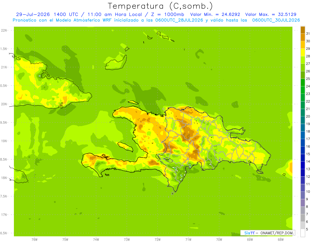Click the number 23 on the color scale
Screen dimensions: 315x243
coord(308,94)
